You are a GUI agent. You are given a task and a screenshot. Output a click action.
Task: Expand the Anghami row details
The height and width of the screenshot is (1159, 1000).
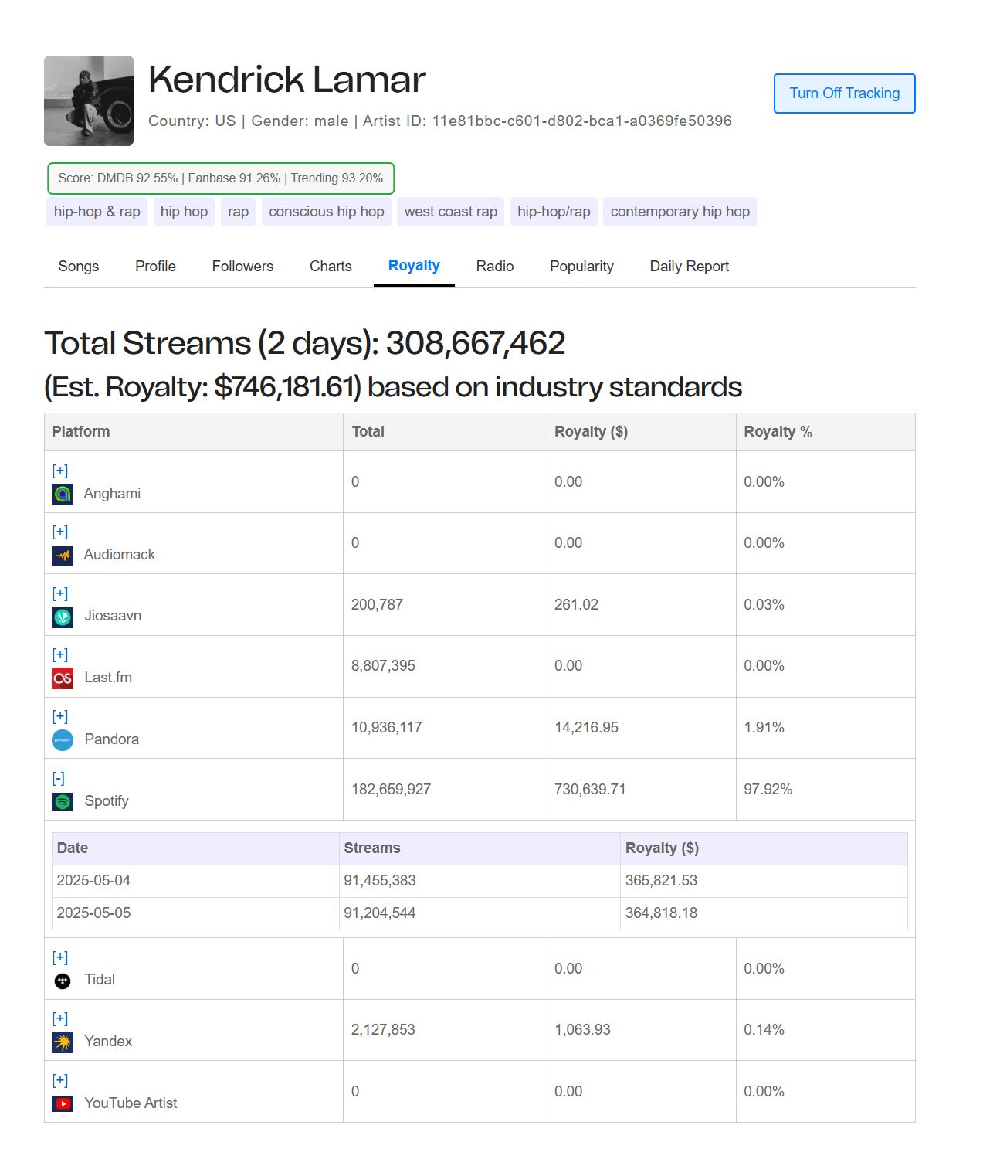tap(59, 471)
